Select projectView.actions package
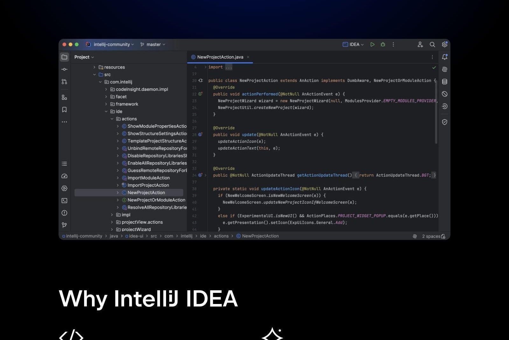Screen dimensions: 509x340 tap(142, 222)
